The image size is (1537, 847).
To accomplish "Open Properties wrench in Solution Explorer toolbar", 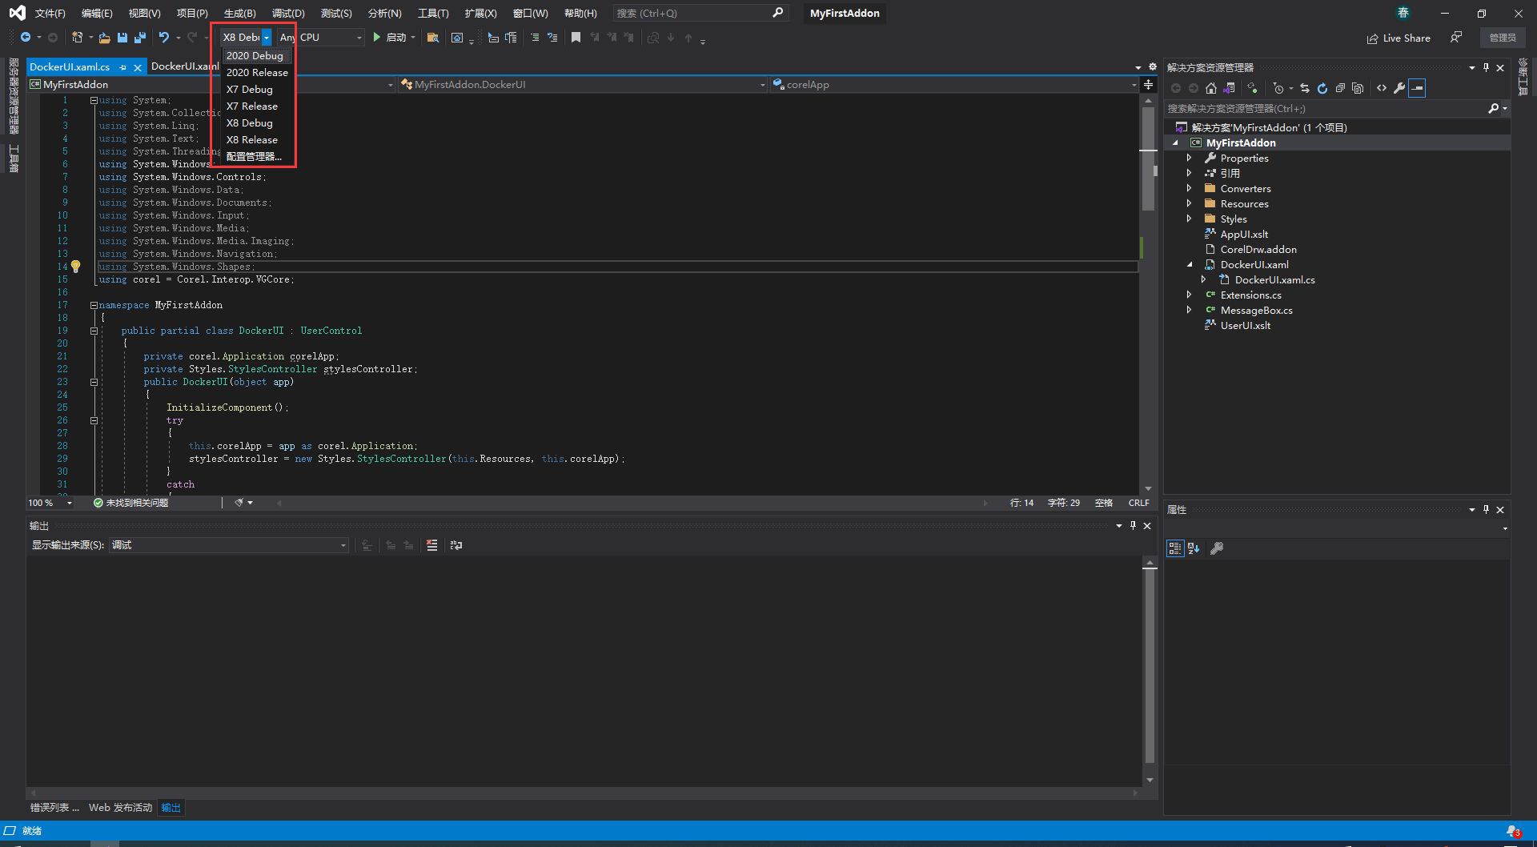I will [1399, 88].
